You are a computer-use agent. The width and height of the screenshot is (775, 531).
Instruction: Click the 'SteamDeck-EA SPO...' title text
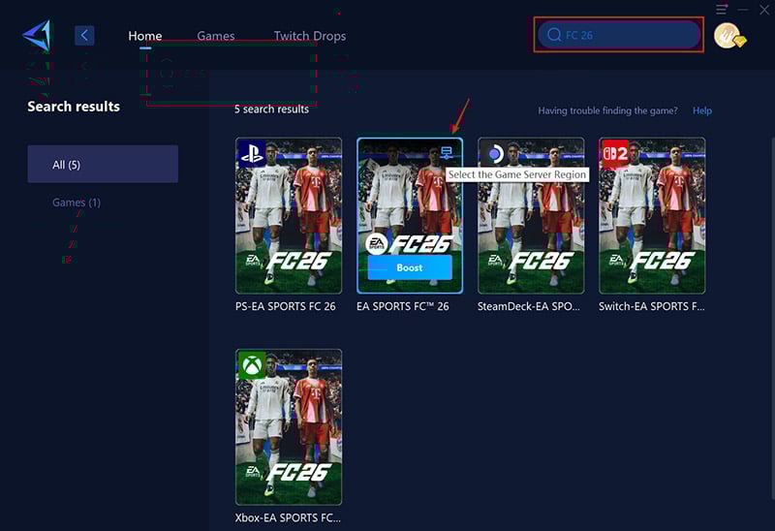pyautogui.click(x=528, y=306)
